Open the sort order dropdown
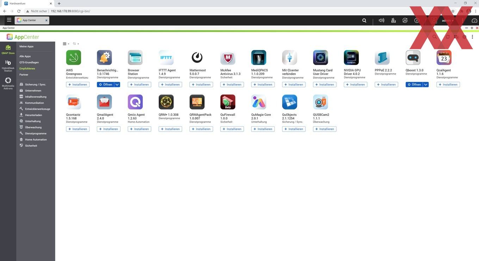The height and width of the screenshot is (261, 479). coord(76,44)
